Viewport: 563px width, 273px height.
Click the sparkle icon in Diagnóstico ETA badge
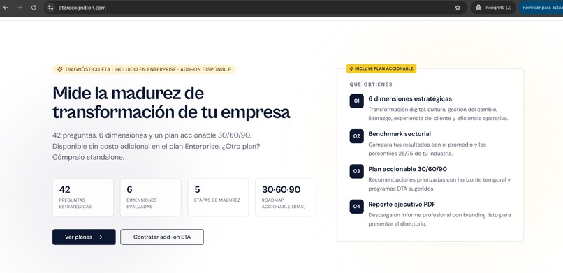coord(60,69)
